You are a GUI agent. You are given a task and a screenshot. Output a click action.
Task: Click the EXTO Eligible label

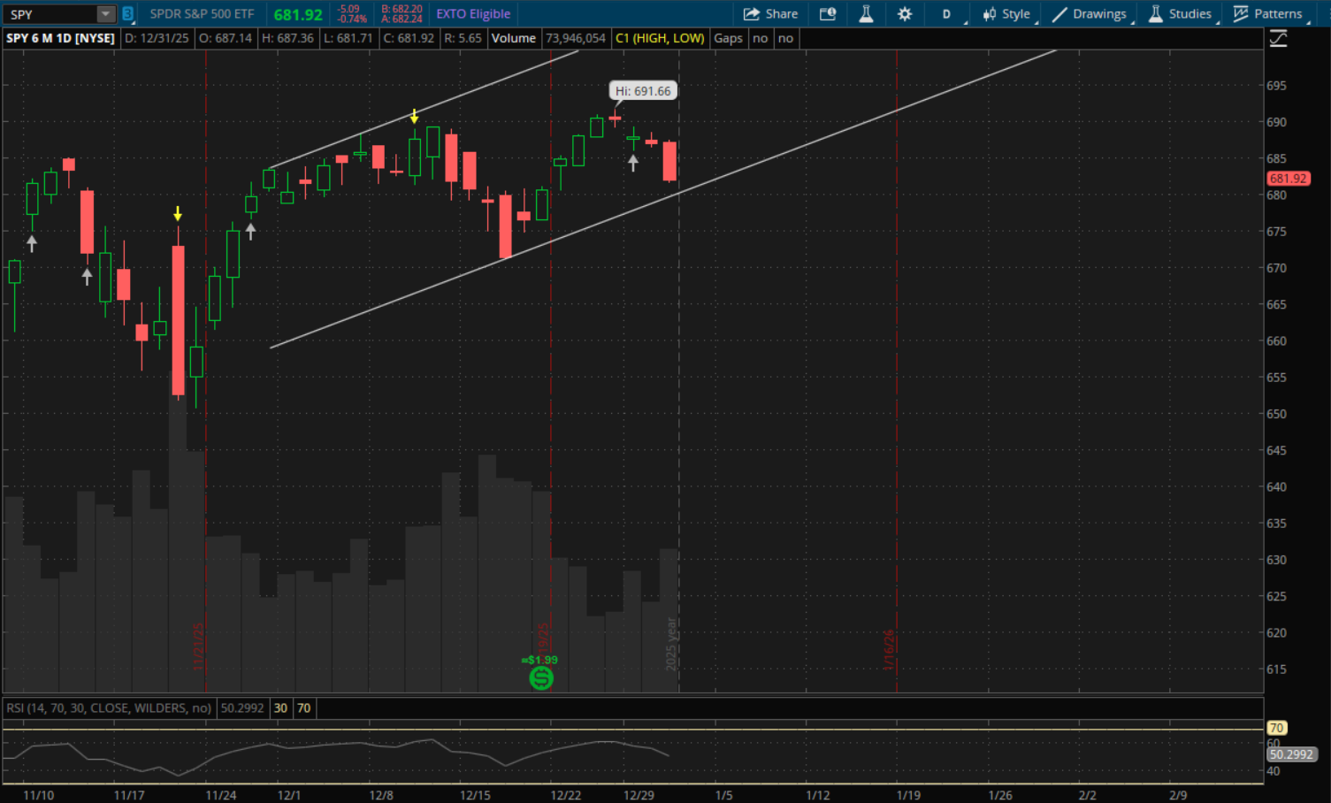click(x=473, y=14)
